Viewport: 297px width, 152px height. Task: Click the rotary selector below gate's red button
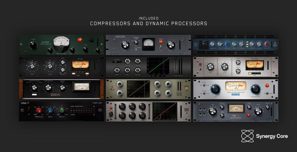coord(111,114)
